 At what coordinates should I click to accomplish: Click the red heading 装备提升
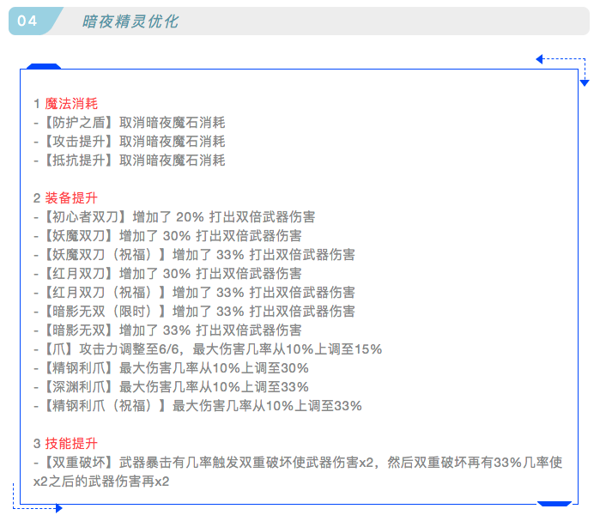click(x=71, y=197)
